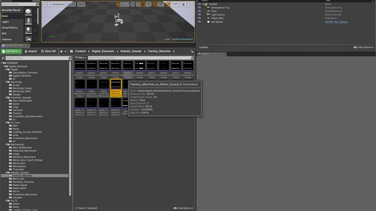Click the Import assets button
The image size is (376, 211).
pyautogui.click(x=30, y=51)
